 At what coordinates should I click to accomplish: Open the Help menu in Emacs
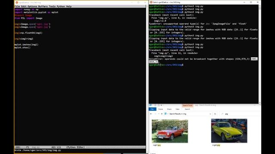pos(69,6)
